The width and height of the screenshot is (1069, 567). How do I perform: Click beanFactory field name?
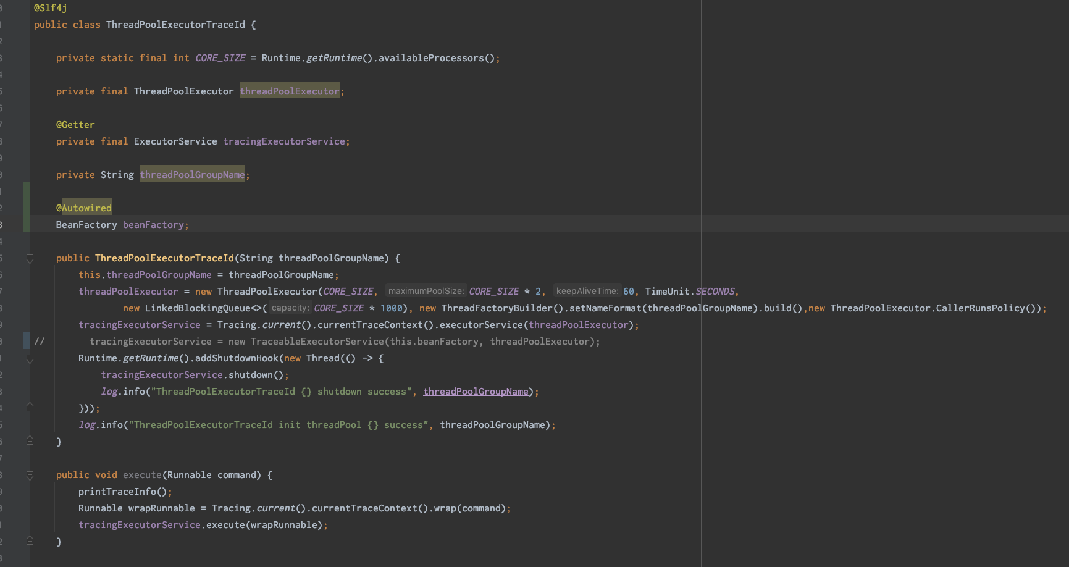coord(153,225)
